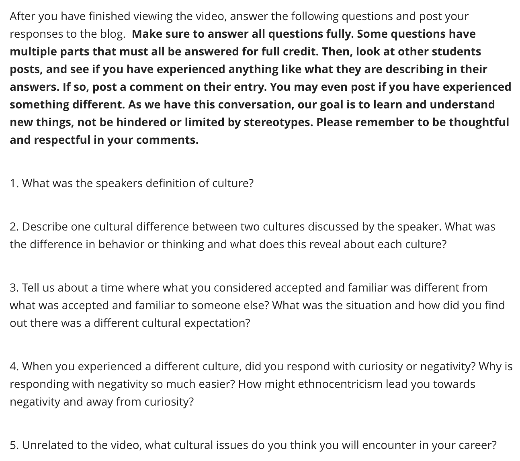Click question 5 'Unrelated to the video'
The height and width of the screenshot is (461, 520).
point(253,445)
